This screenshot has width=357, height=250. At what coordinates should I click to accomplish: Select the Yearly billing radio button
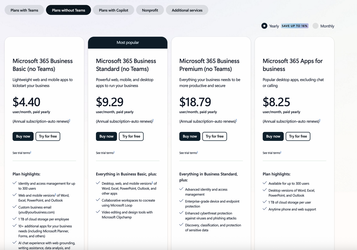[x=264, y=26]
